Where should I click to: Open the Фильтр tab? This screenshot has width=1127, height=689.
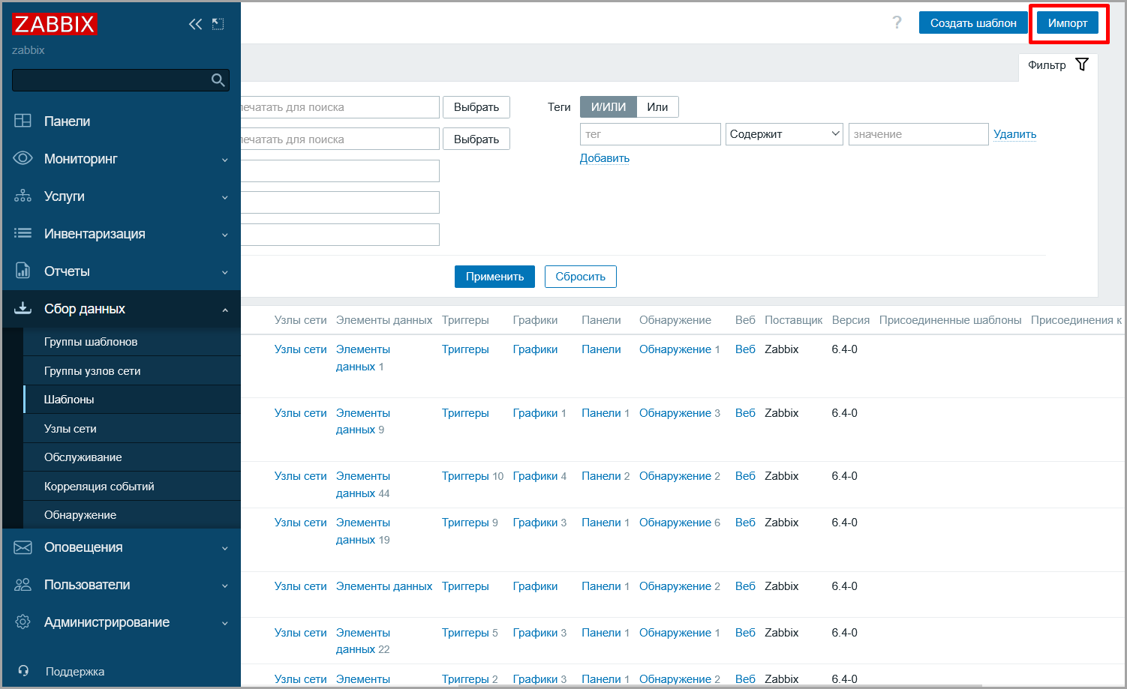pyautogui.click(x=1058, y=65)
